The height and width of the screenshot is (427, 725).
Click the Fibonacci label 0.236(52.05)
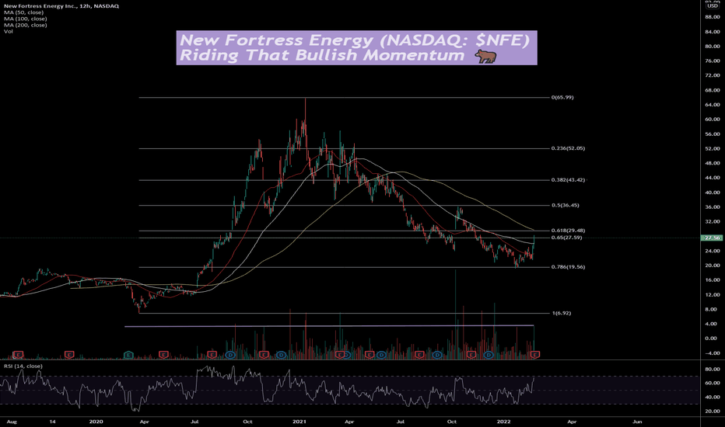pyautogui.click(x=568, y=148)
